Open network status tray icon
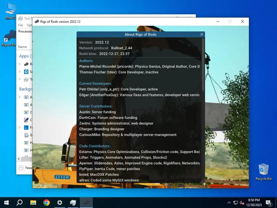This screenshot has width=277, height=208. [x=235, y=203]
